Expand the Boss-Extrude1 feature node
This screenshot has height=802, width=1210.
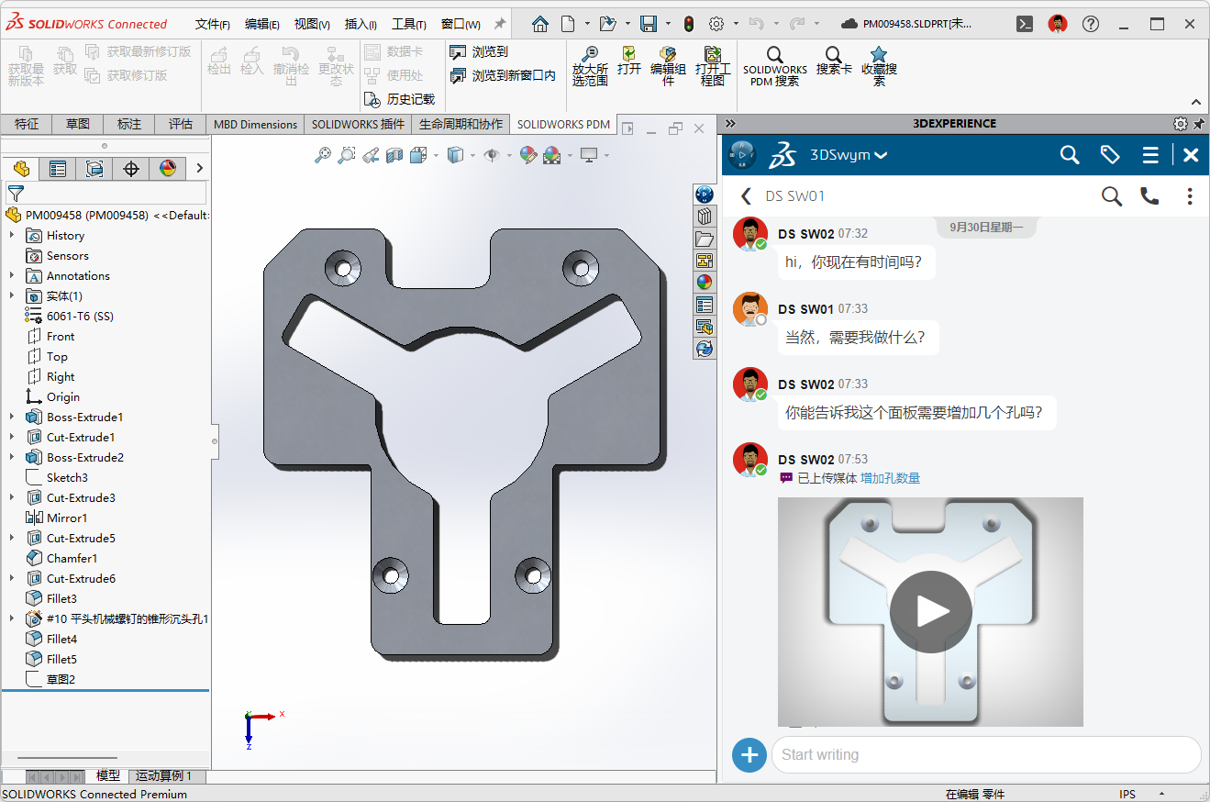12,417
